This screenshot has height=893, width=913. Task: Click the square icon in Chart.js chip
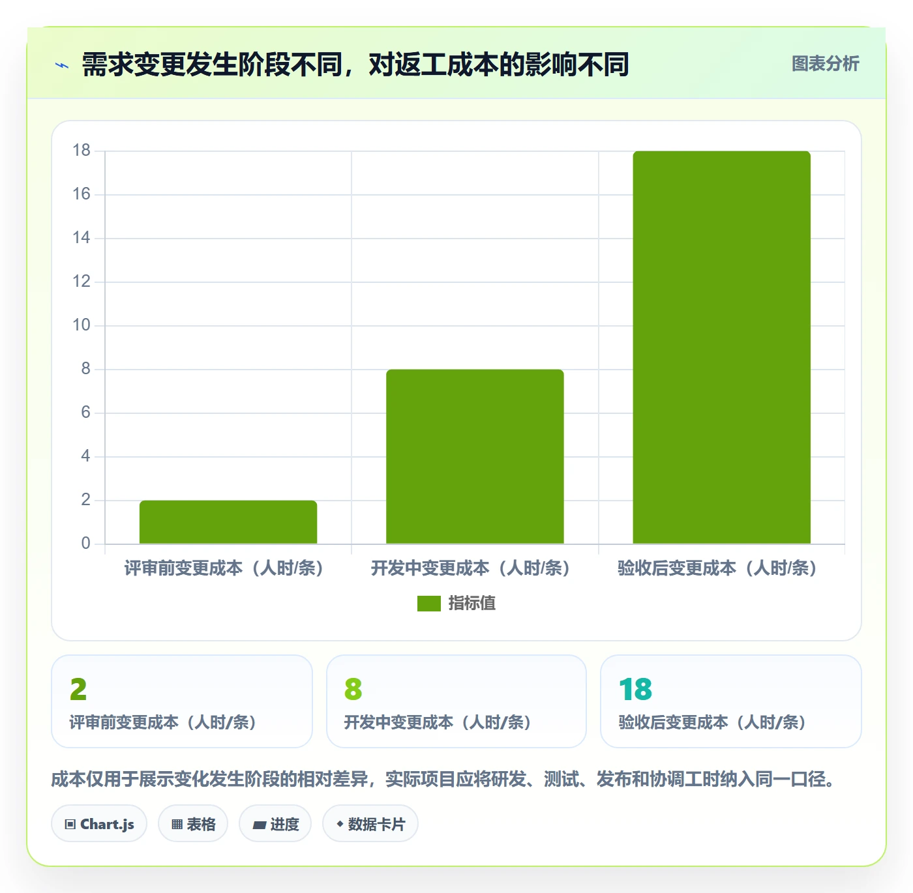tap(70, 825)
